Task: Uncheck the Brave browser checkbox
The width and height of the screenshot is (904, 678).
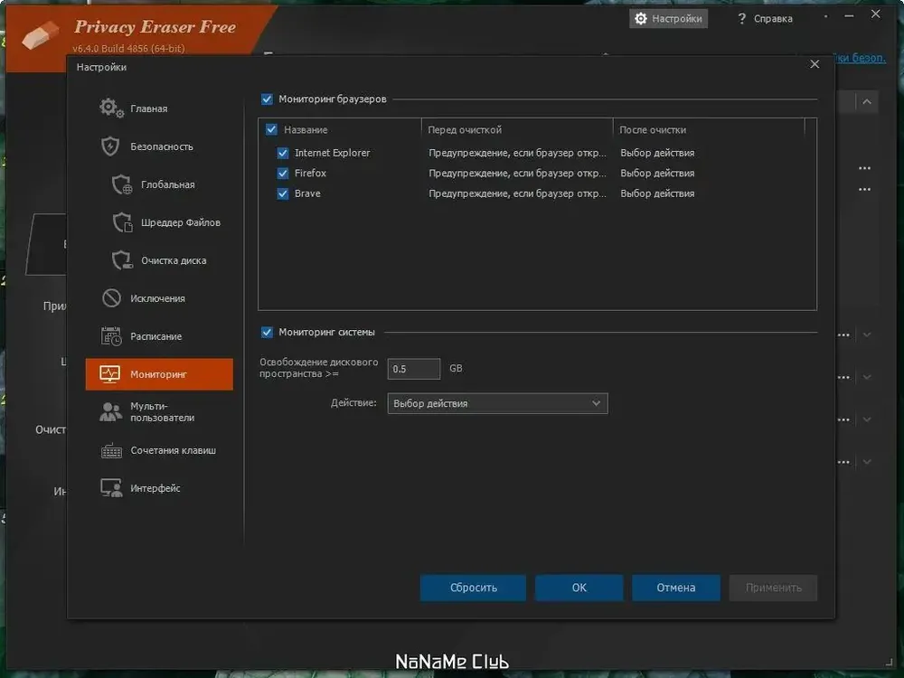Action: pos(282,193)
